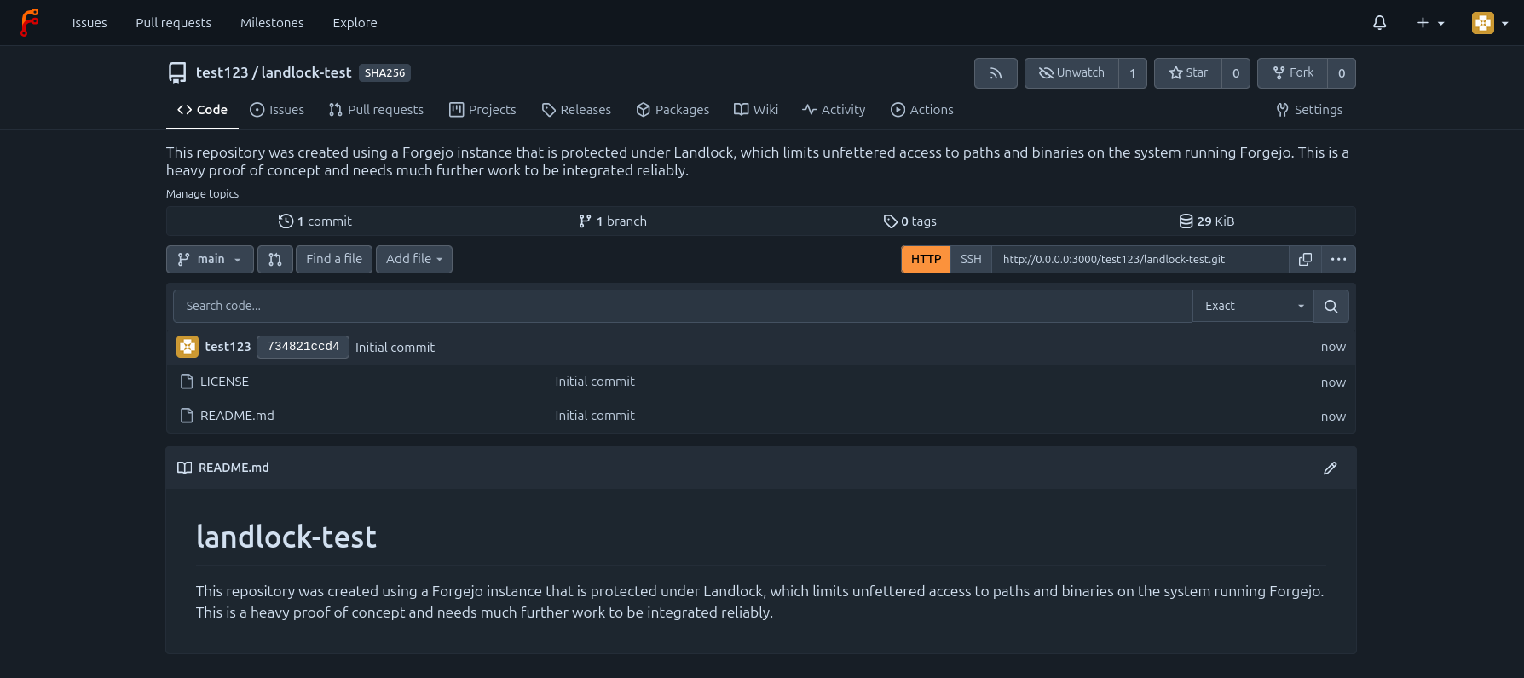Run the code search magnifier
This screenshot has width=1524, height=678.
[1331, 306]
